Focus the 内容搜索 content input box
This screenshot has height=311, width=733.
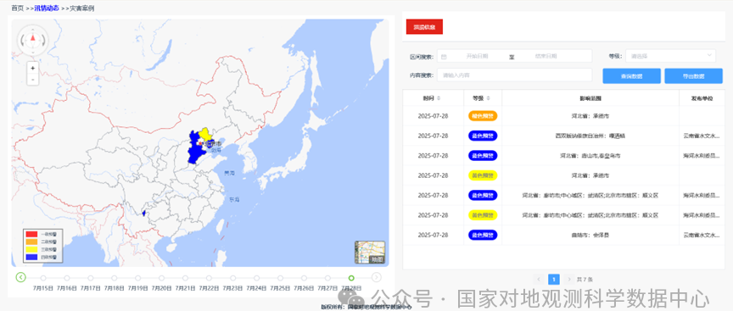click(514, 75)
